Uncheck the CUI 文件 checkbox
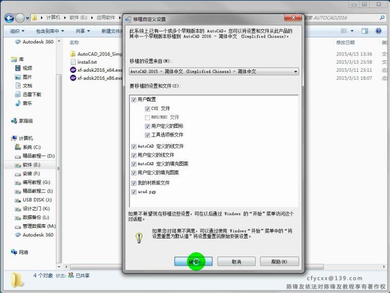 (148, 109)
